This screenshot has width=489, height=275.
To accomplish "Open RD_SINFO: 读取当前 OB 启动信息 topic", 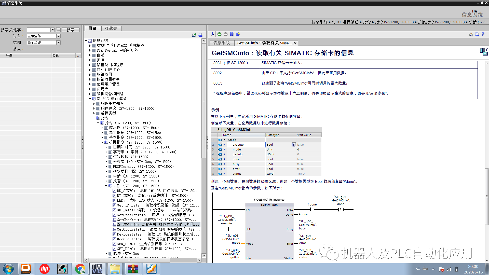I will coord(156,191).
